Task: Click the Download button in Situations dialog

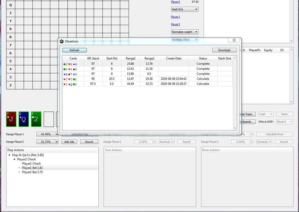Action: tap(224, 50)
